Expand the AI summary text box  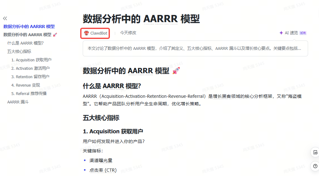click(x=195, y=49)
